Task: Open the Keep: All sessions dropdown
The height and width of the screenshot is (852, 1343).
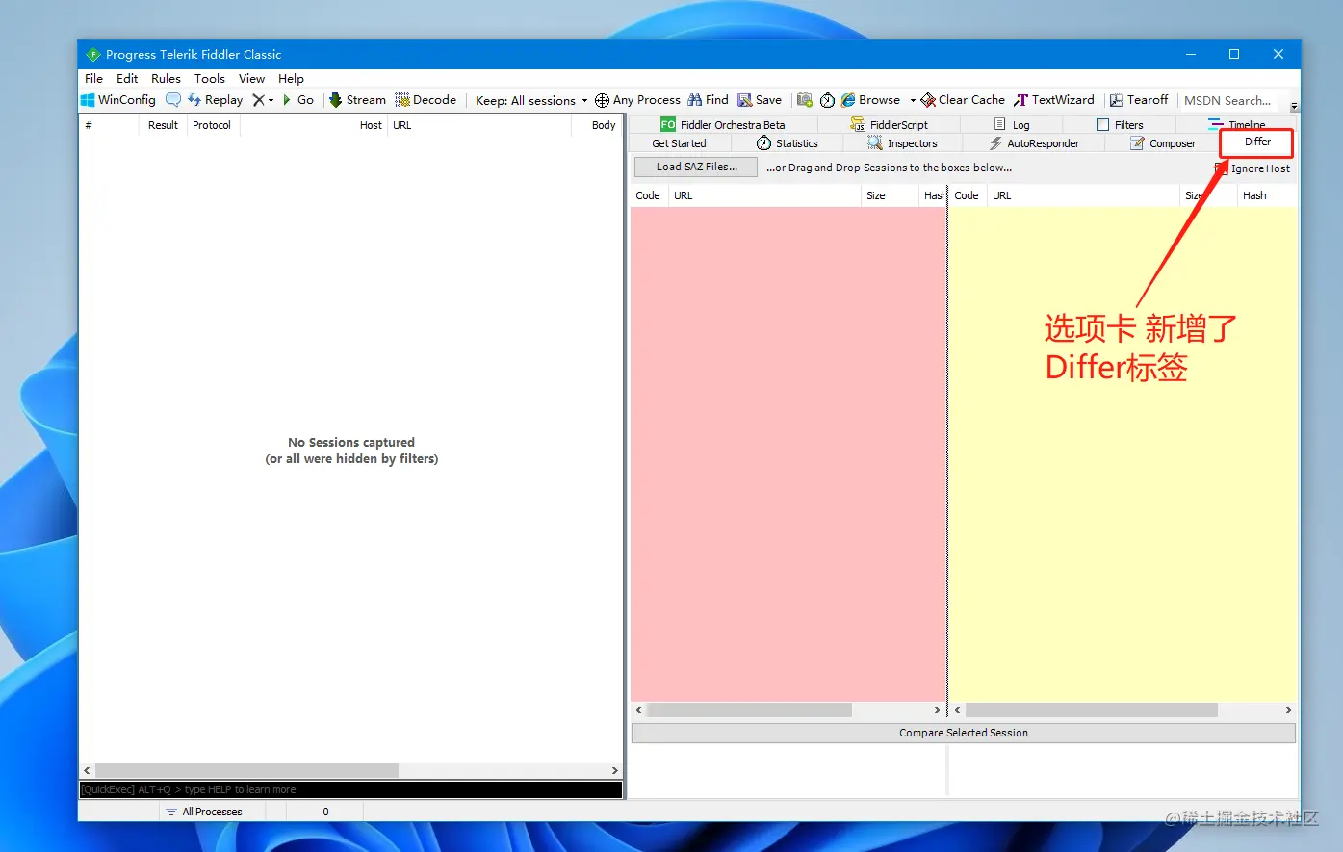Action: [x=531, y=100]
